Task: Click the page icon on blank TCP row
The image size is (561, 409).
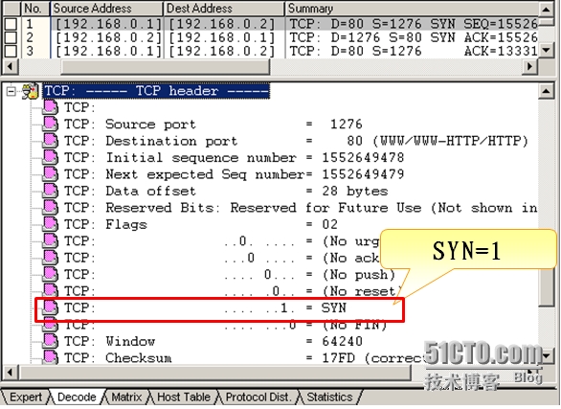Action: [x=50, y=107]
